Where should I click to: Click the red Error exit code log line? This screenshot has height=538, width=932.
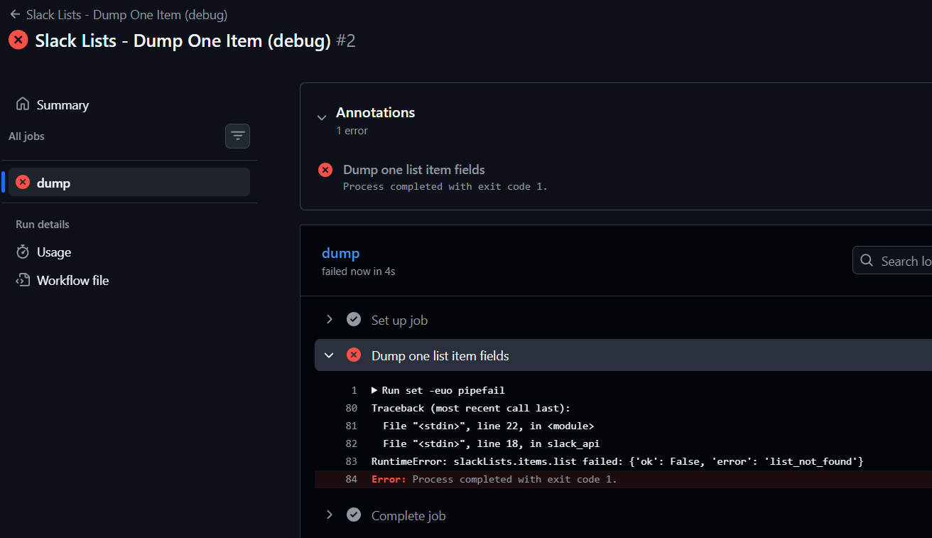[494, 479]
